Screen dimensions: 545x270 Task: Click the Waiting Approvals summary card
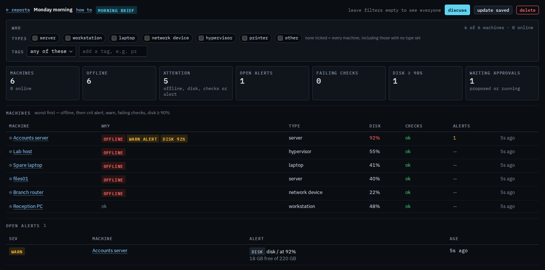pyautogui.click(x=502, y=83)
